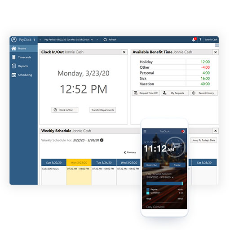Click Jump To Today's Date button
Viewport: 230px width, 230px height.
[x=203, y=140]
